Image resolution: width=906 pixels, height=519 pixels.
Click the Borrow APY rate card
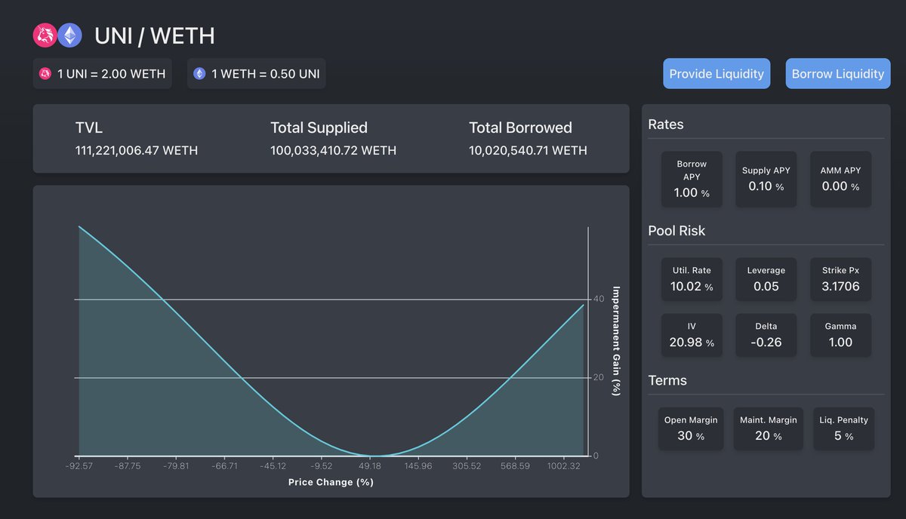[x=691, y=179]
